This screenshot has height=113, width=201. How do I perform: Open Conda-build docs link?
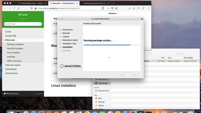point(11,36)
